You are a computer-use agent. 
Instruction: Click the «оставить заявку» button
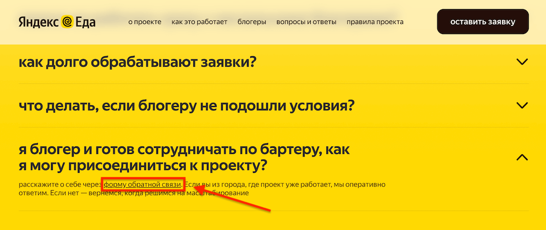pyautogui.click(x=483, y=22)
